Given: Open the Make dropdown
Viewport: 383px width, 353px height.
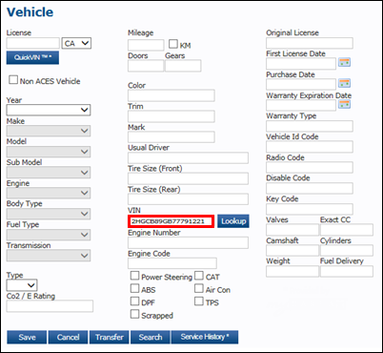Looking at the screenshot, I should (x=49, y=131).
